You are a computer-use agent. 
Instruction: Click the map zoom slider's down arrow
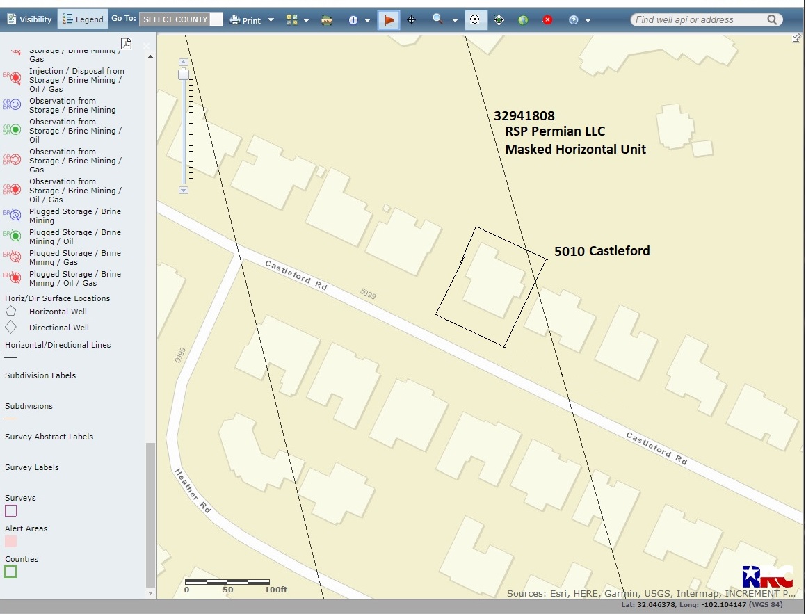pos(183,190)
